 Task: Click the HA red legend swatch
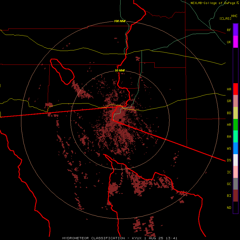click(x=235, y=89)
